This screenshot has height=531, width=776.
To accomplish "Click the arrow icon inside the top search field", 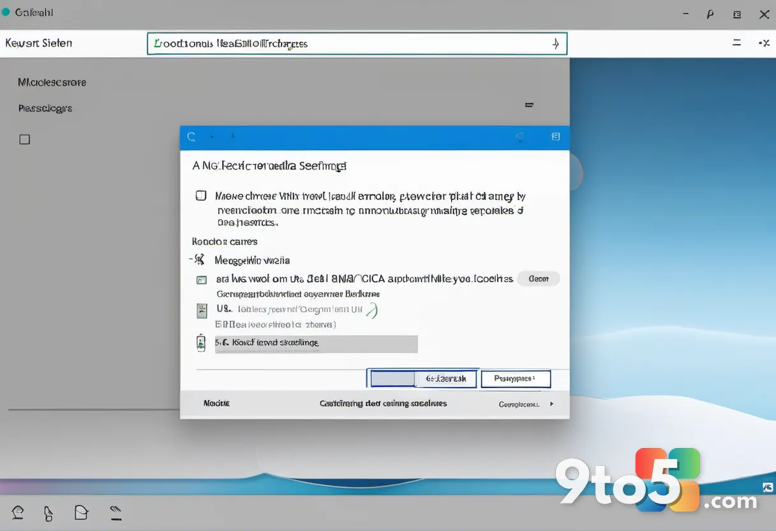I will click(555, 43).
